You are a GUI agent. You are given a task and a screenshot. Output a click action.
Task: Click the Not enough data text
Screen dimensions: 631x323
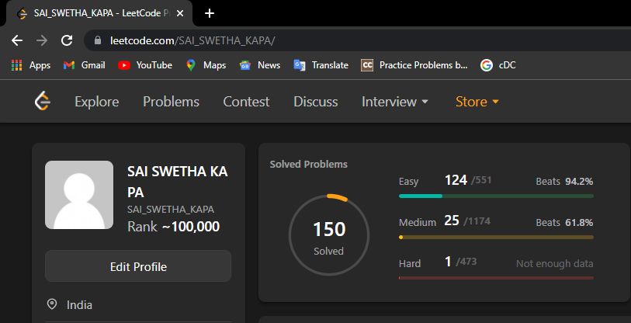click(x=554, y=264)
